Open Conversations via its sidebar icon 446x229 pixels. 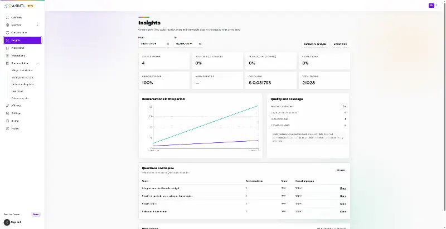(x=8, y=33)
